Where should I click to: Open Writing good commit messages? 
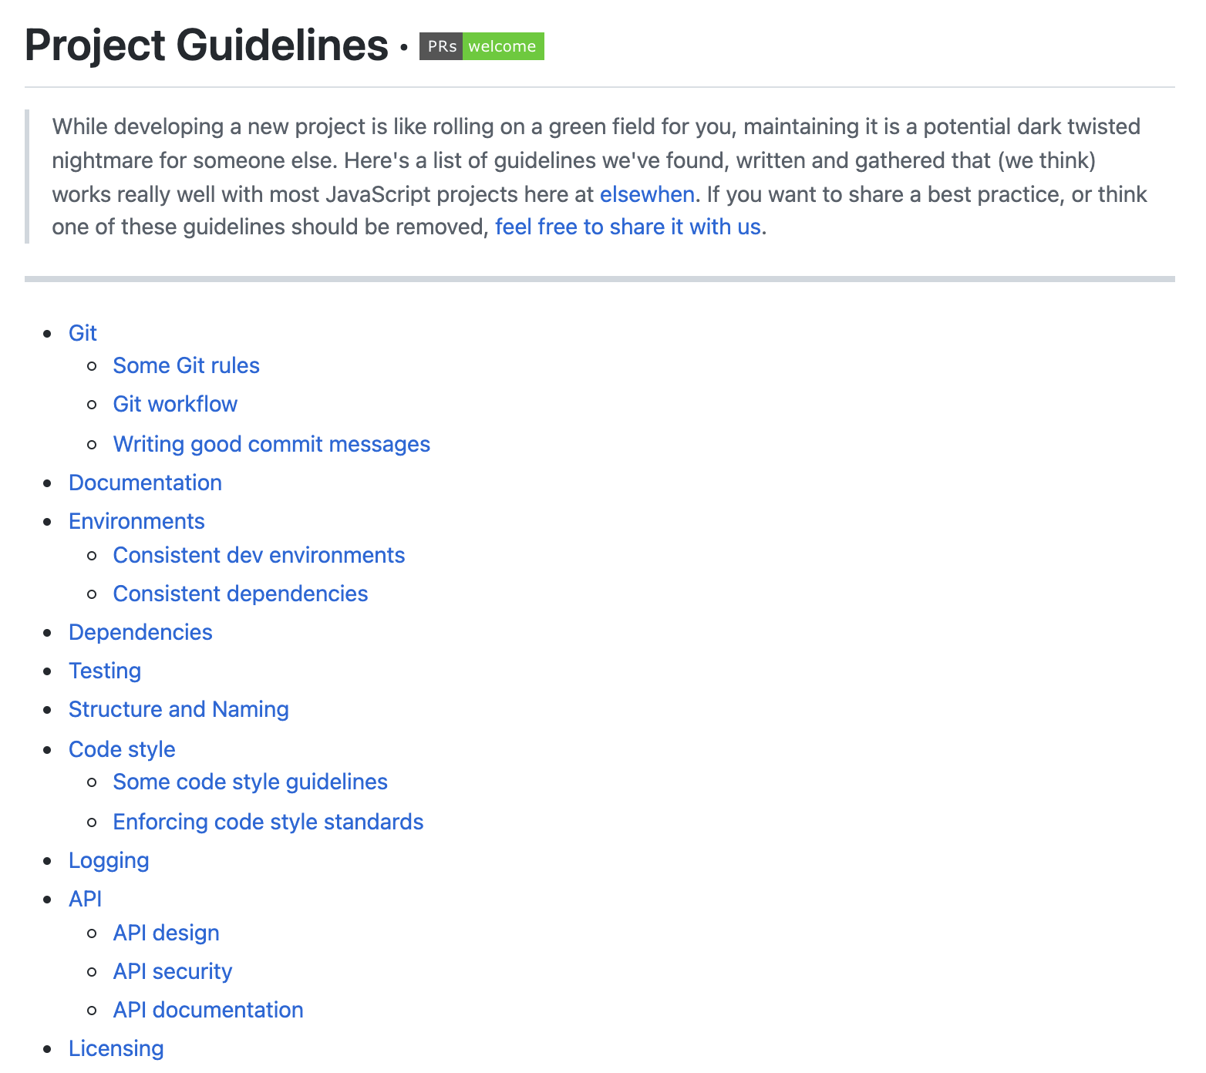(271, 444)
